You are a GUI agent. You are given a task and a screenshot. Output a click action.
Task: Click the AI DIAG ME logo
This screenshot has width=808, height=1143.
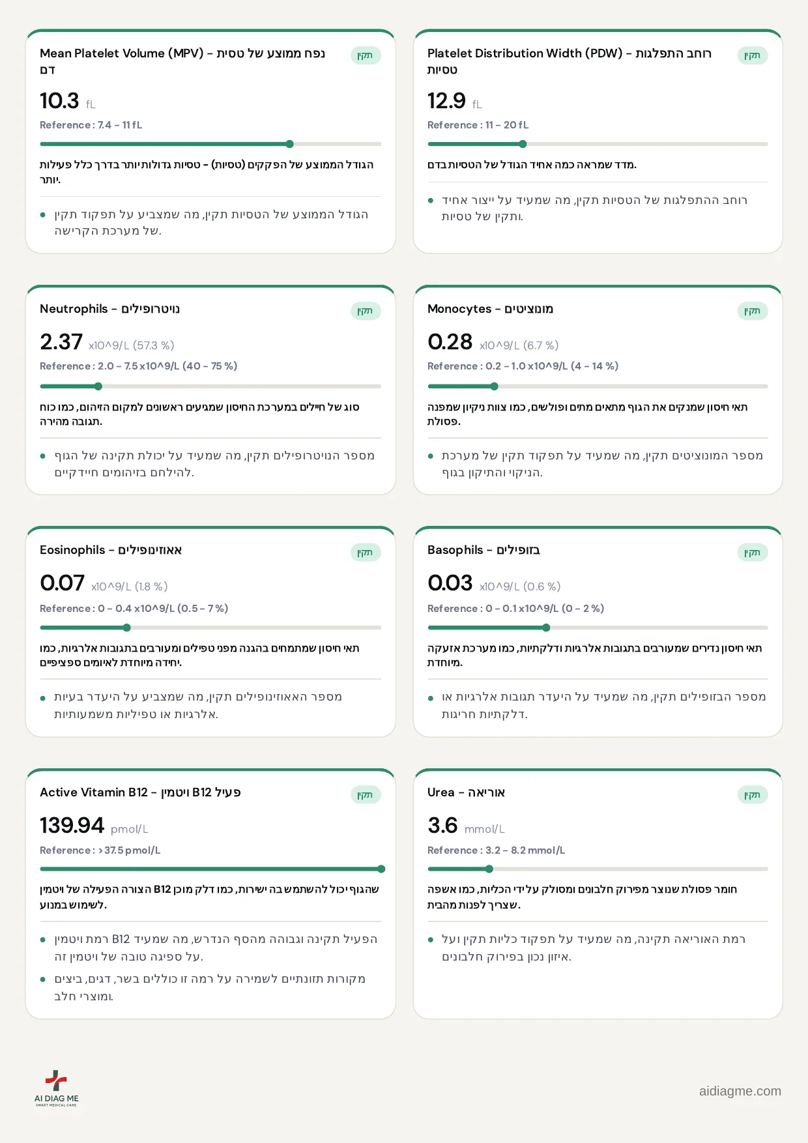point(56,1088)
